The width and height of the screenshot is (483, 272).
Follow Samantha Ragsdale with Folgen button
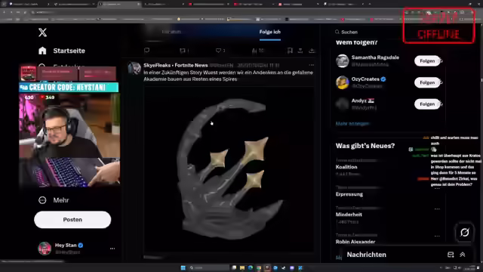tap(427, 60)
